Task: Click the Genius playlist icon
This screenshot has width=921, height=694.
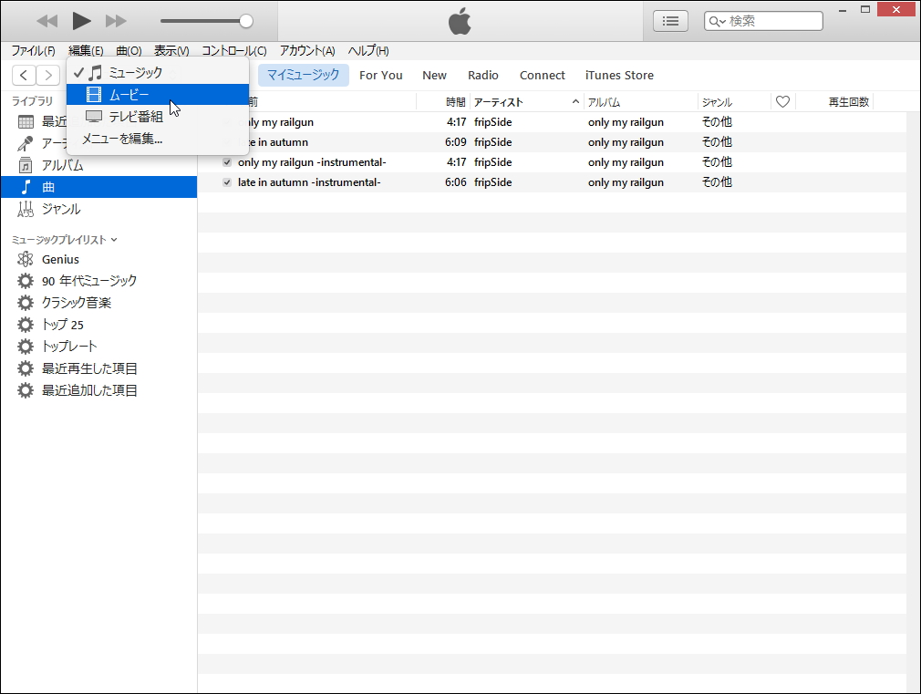Action: pos(25,258)
